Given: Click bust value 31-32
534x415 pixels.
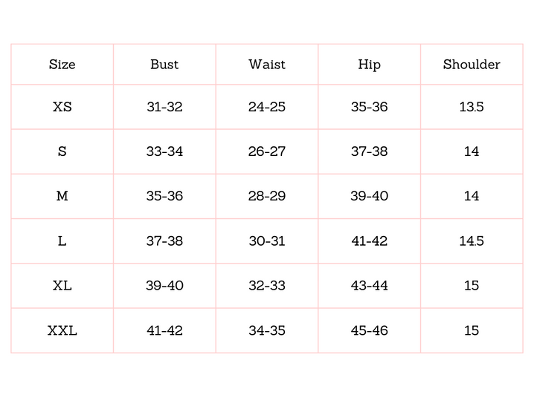Looking at the screenshot, I should (164, 107).
